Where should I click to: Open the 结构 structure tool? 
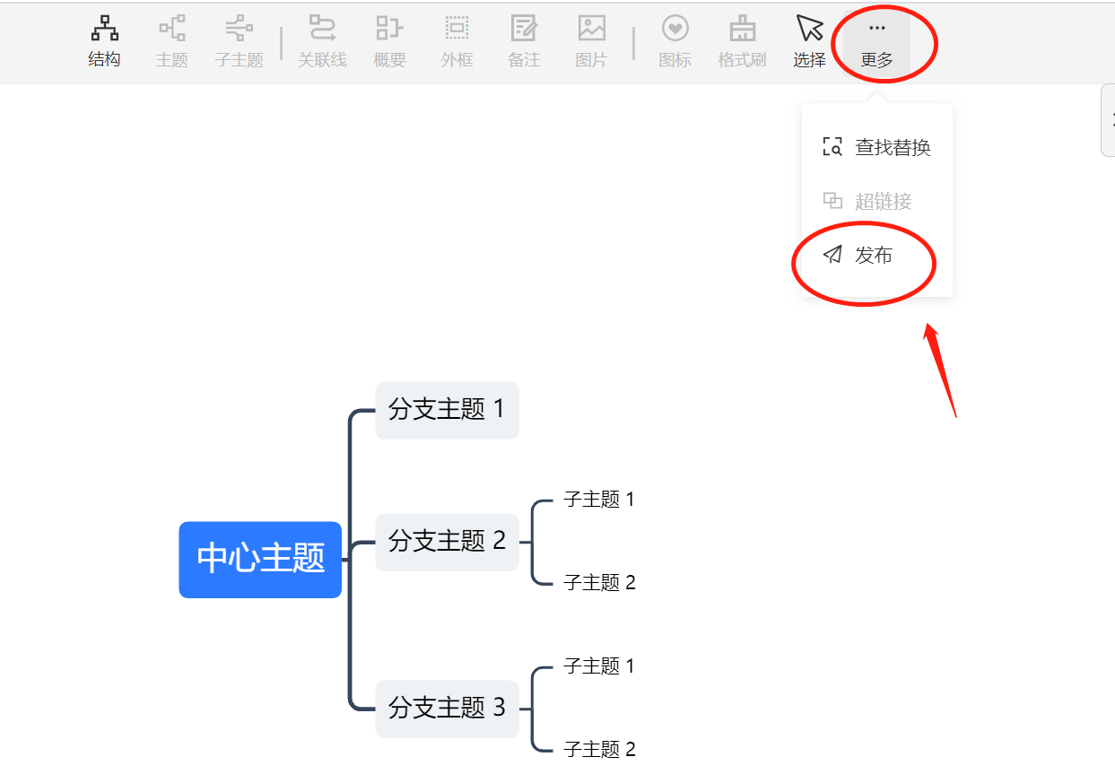[x=105, y=41]
